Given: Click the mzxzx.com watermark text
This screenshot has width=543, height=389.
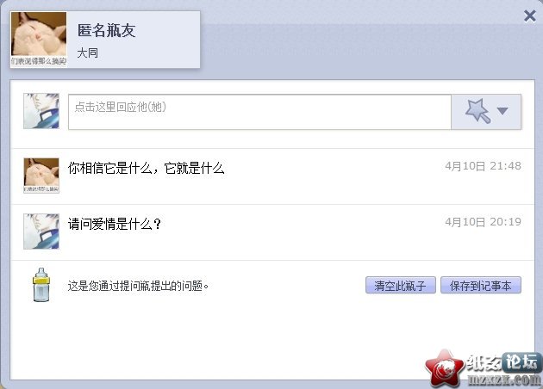Looking at the screenshot, I should point(504,380).
